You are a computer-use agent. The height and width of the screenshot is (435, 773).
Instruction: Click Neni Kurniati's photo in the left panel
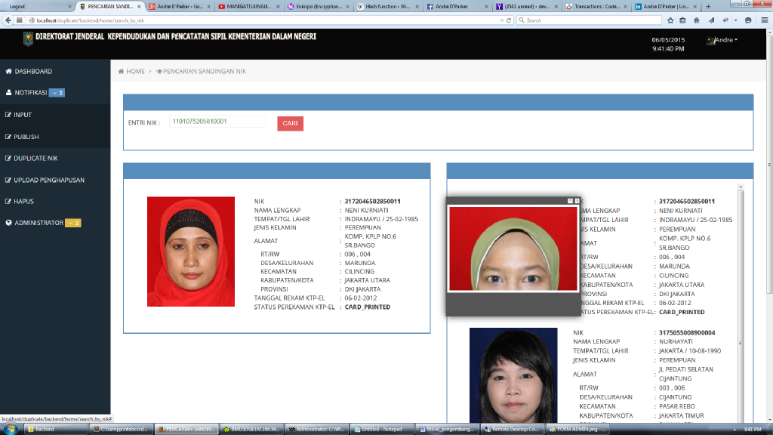click(x=191, y=251)
